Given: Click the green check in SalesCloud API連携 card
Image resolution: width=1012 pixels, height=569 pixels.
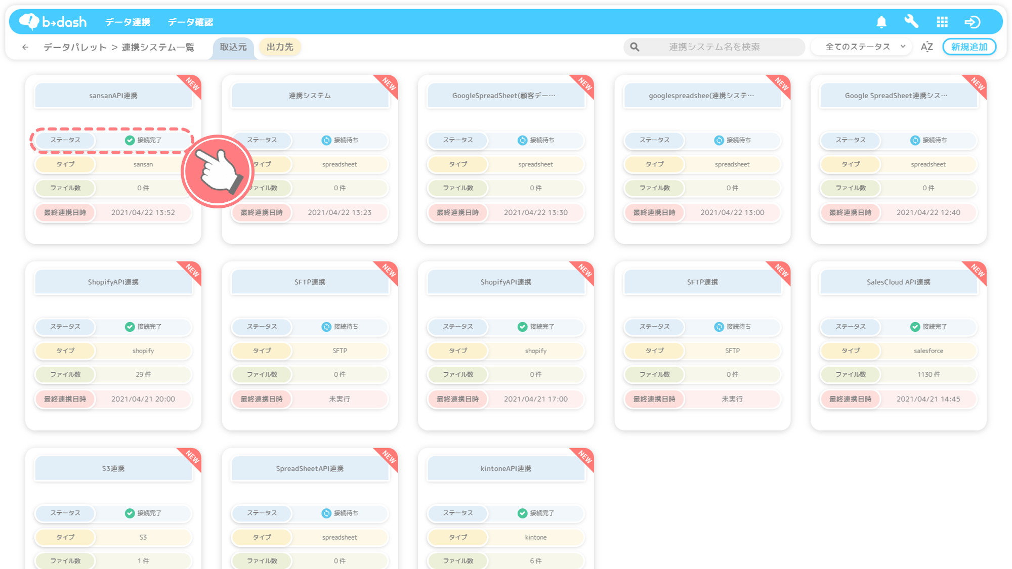Looking at the screenshot, I should pyautogui.click(x=915, y=327).
